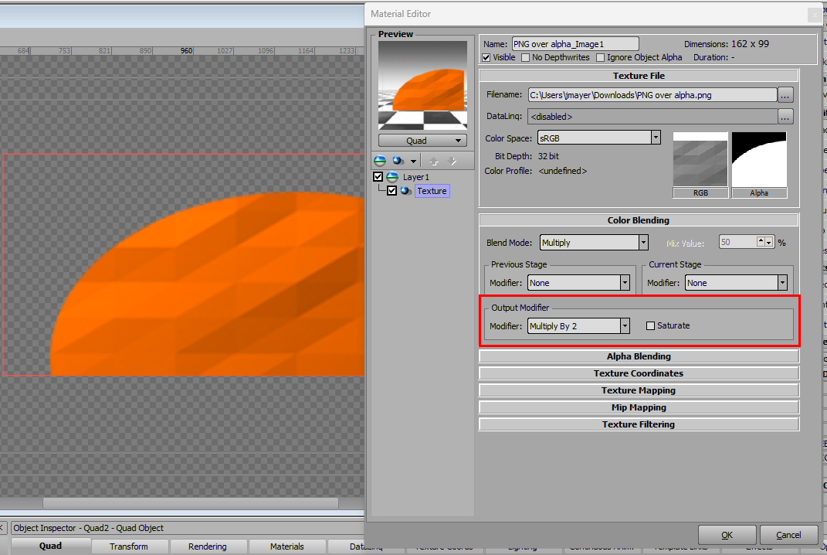Screen dimensions: 827x555
Task: Click the Layer1 sphere icon in the tree
Action: tap(392, 177)
